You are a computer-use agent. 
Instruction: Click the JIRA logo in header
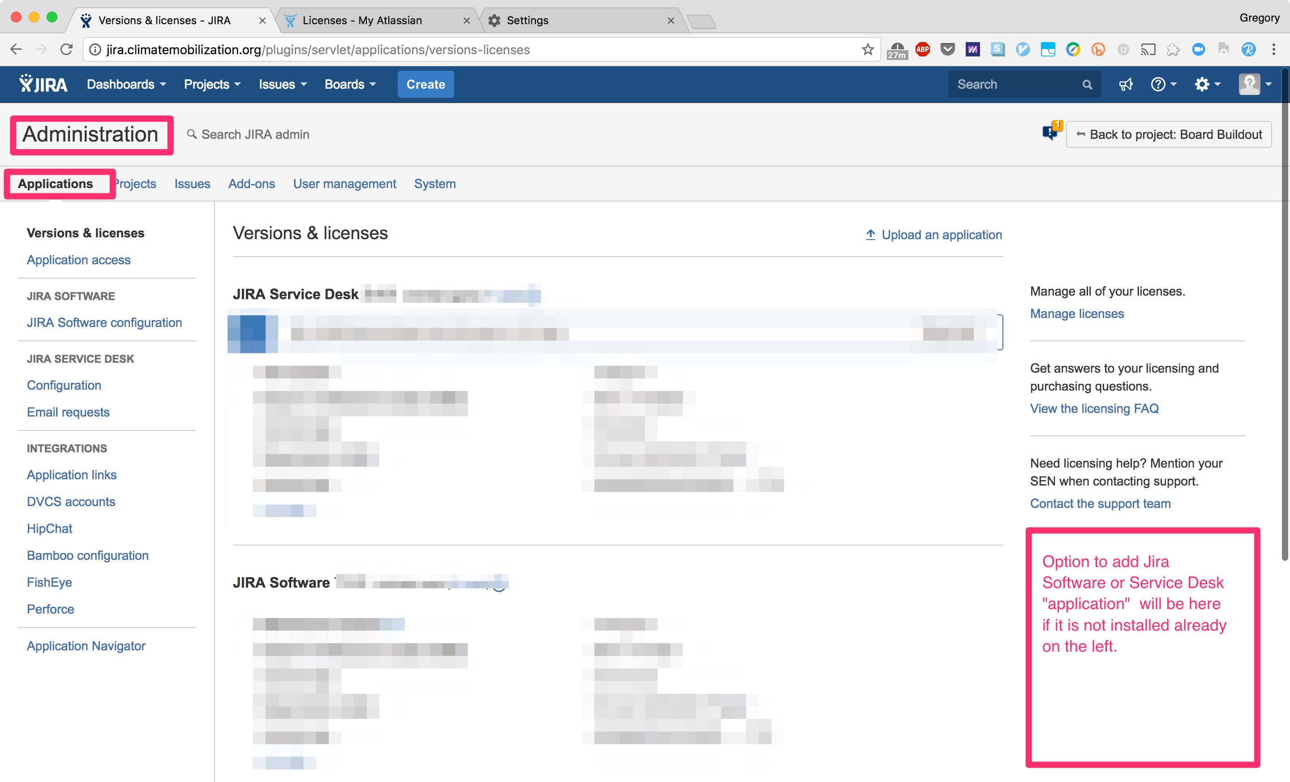43,84
